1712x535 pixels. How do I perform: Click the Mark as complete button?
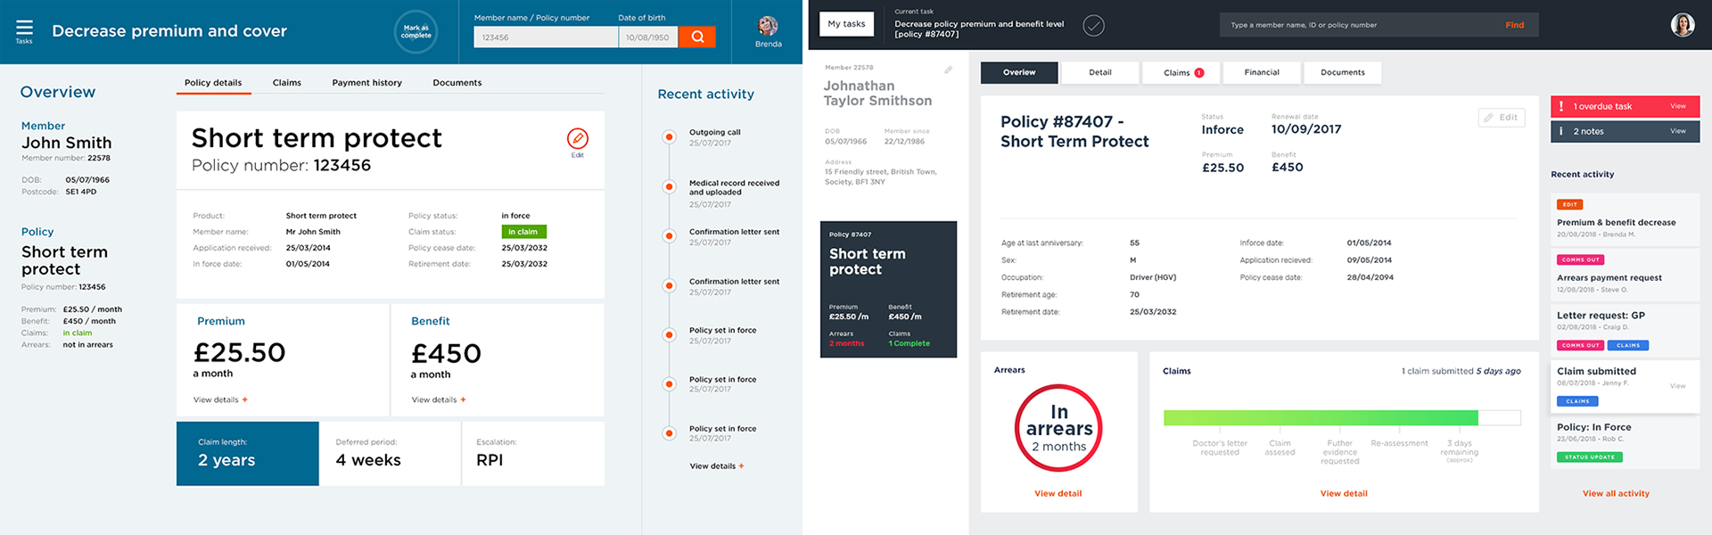pos(416,31)
